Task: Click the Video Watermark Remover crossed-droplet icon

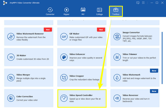Action: pos(11,37)
